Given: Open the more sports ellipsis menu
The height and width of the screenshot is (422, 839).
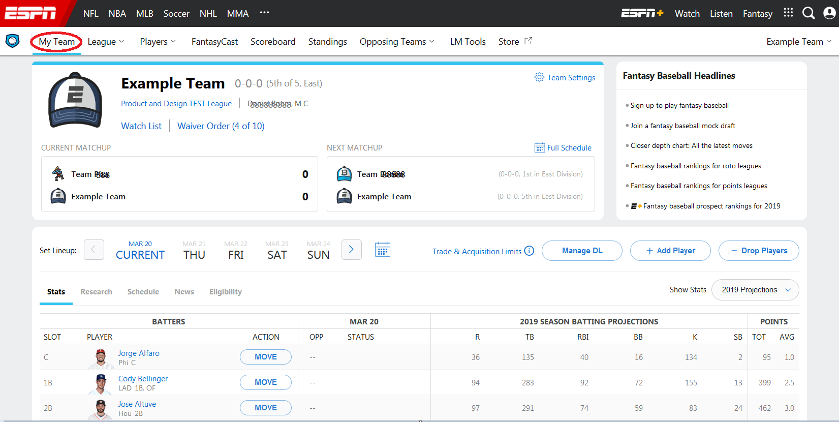Looking at the screenshot, I should point(264,13).
